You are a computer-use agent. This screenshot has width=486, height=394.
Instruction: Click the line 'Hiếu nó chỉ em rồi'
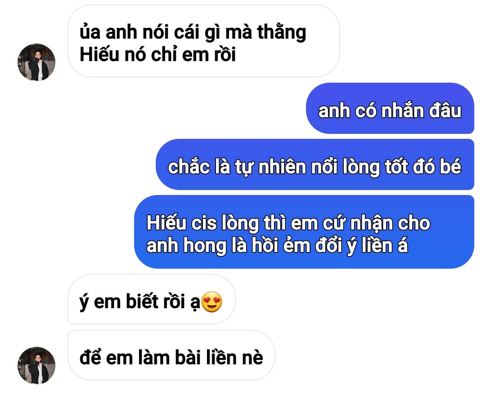tap(158, 54)
